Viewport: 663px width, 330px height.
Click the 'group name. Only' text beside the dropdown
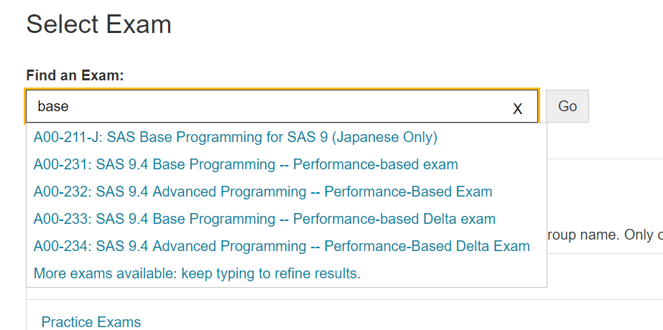coord(603,235)
